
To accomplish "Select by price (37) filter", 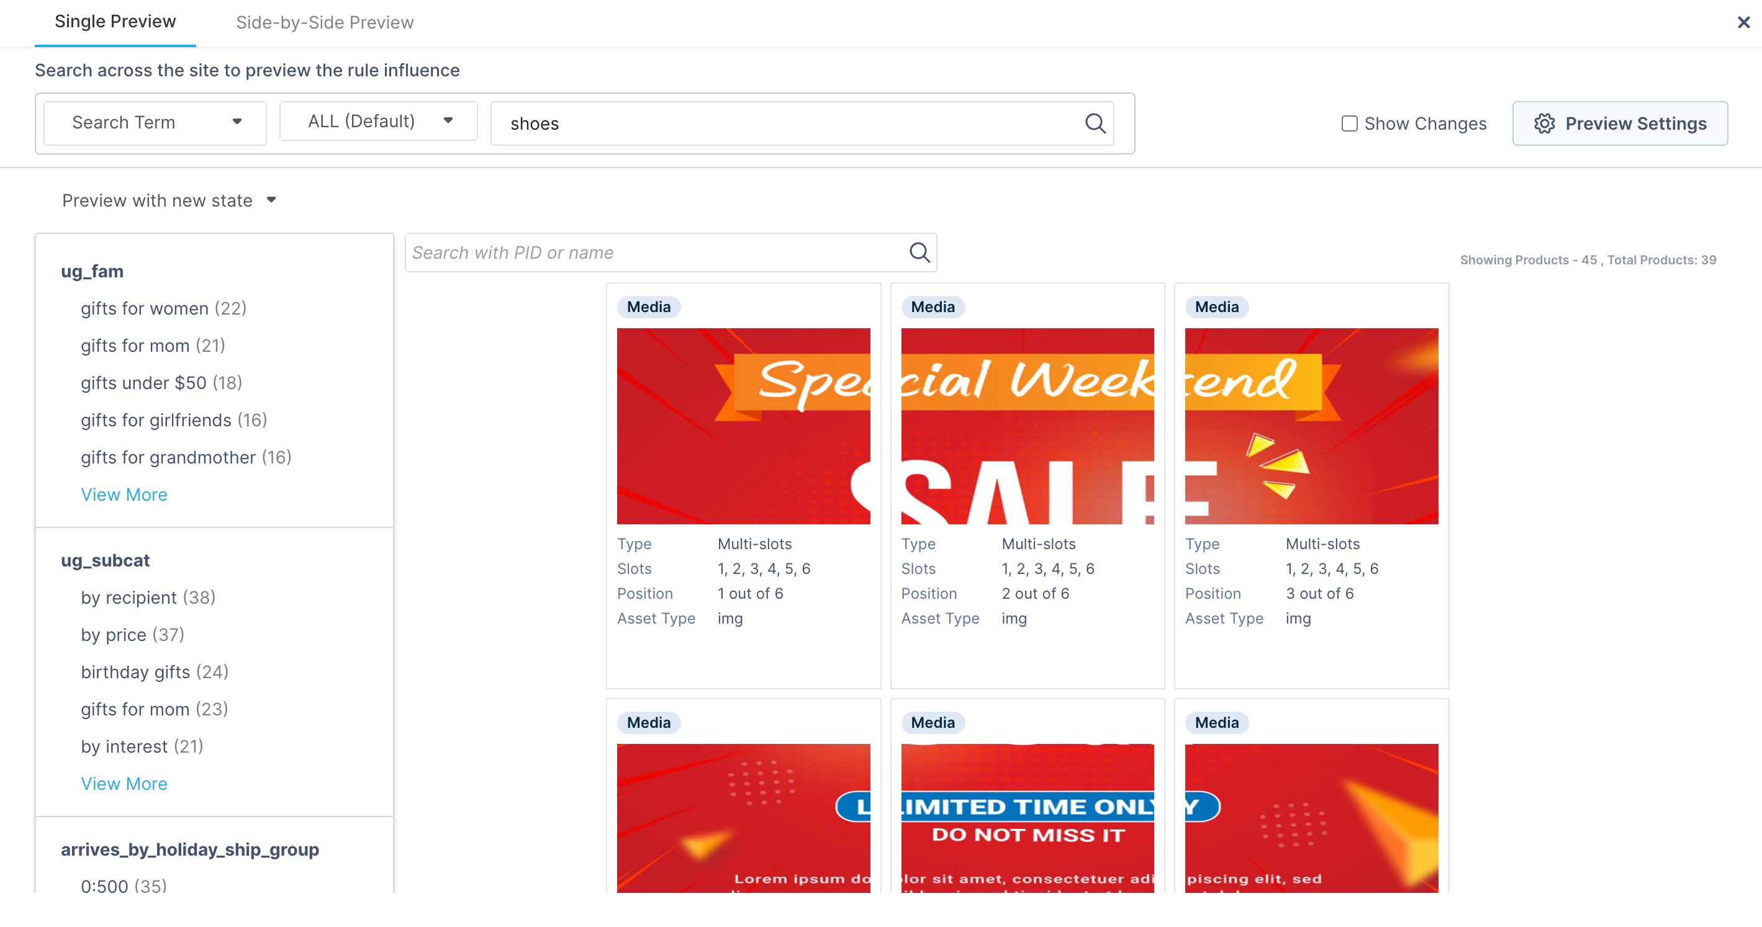I will (x=132, y=634).
